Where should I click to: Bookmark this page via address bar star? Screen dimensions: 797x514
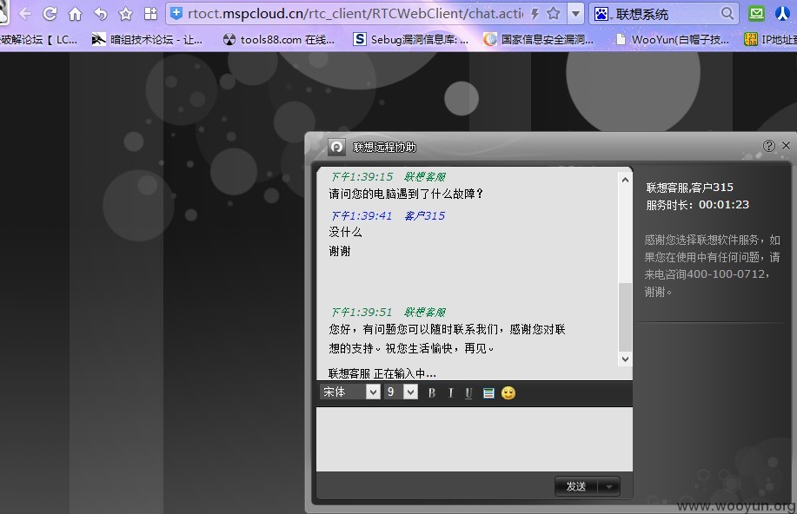[554, 14]
